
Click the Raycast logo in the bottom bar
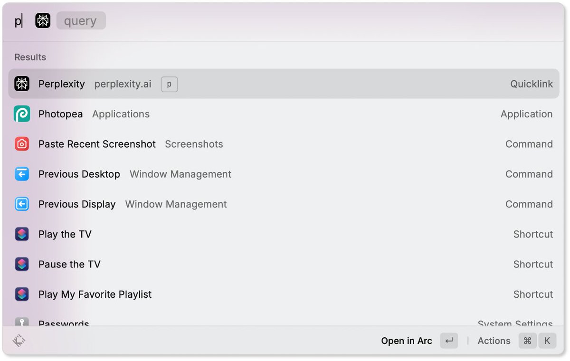[x=19, y=341]
